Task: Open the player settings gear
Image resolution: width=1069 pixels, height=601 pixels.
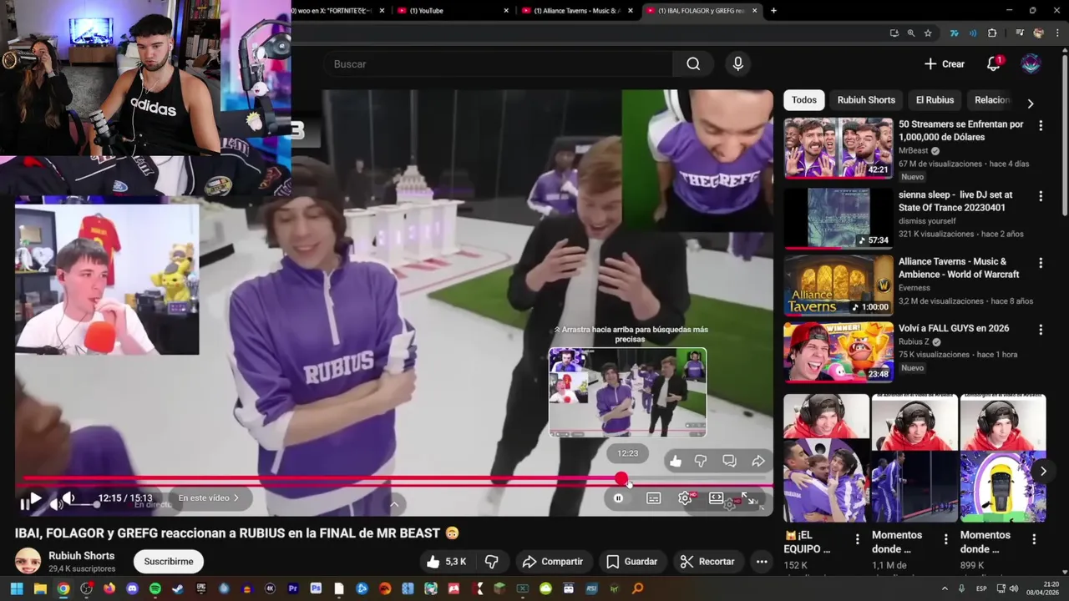Action: 685,498
